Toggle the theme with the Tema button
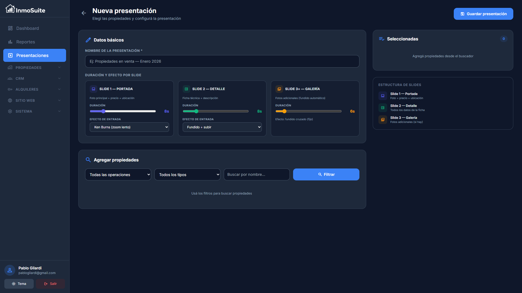Viewport: 522px width, 293px height. pos(19,284)
